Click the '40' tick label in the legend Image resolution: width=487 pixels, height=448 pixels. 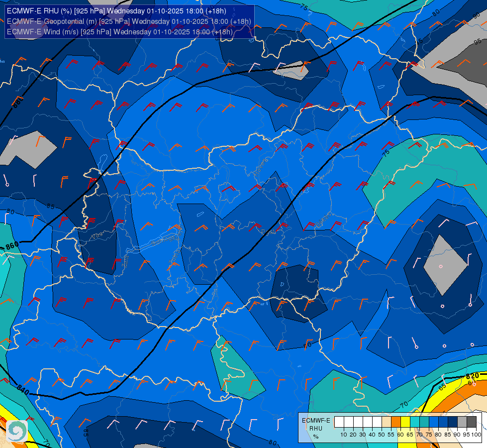pos(372,435)
